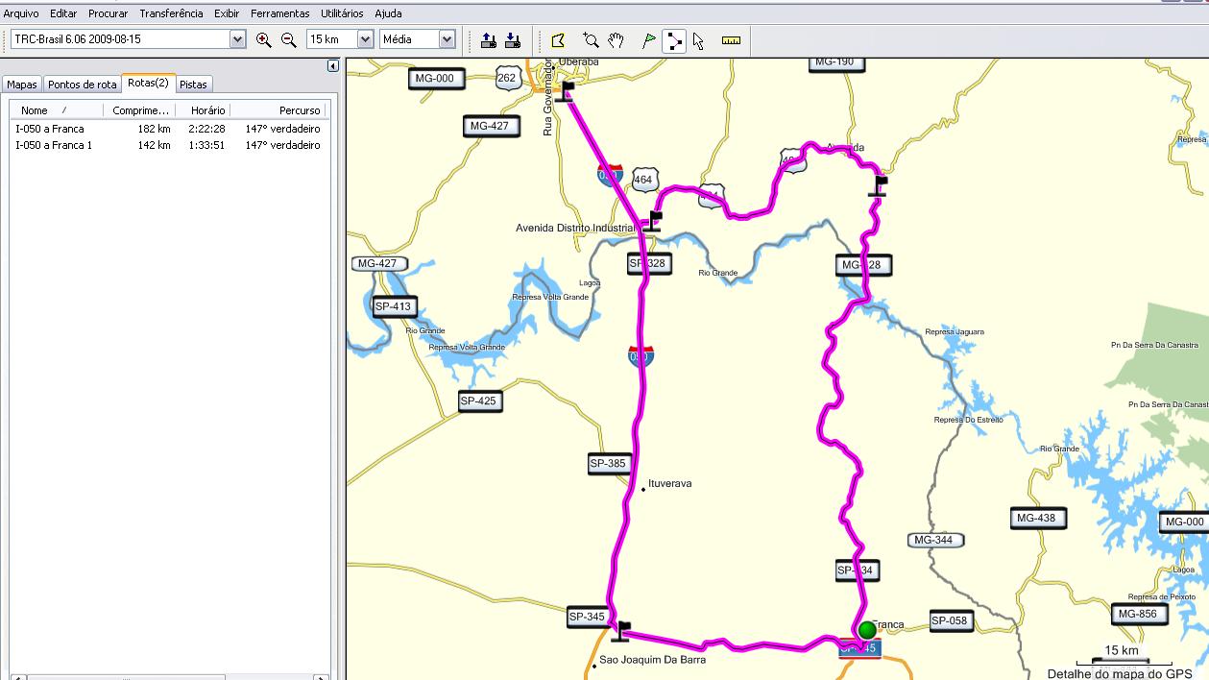This screenshot has height=680, width=1209.
Task: Click the receive from device icon
Action: tap(512, 40)
